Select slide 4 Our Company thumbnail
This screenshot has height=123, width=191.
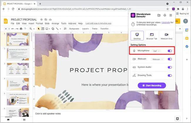point(18,84)
